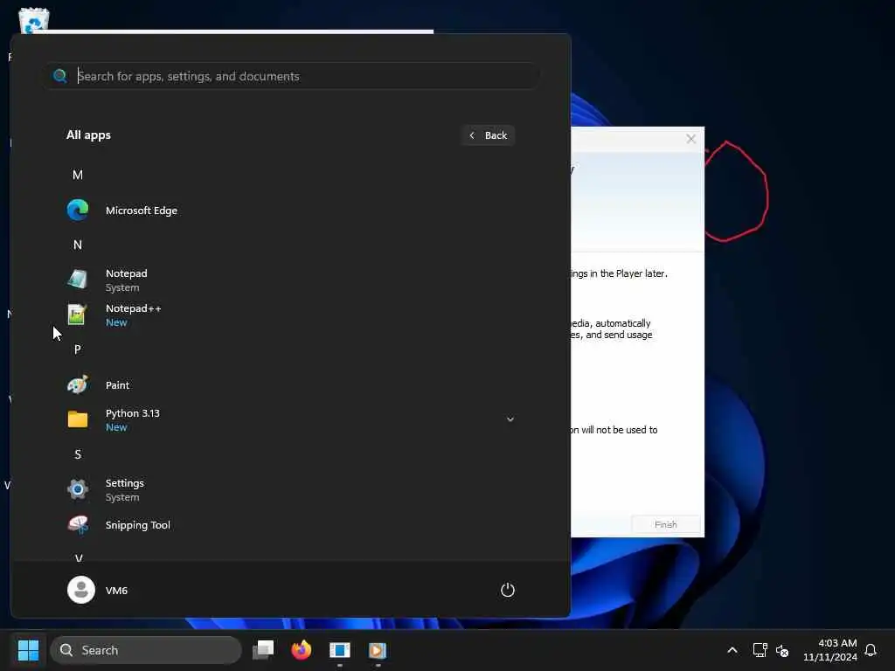Open the Python 3.13 folder icon

pyautogui.click(x=78, y=419)
